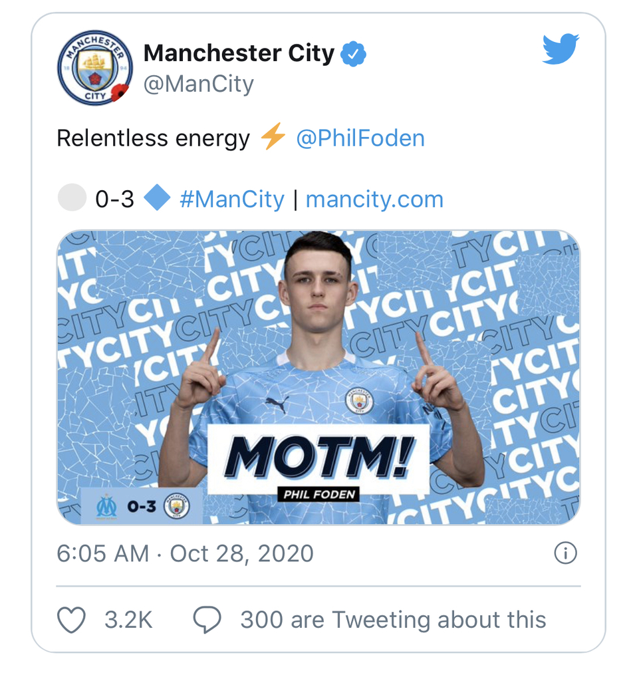Click the 3.2K likes count
This screenshot has width=637, height=681.
[x=128, y=620]
